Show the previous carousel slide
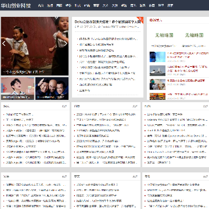The height and width of the screenshot is (209, 209). tap(3, 44)
